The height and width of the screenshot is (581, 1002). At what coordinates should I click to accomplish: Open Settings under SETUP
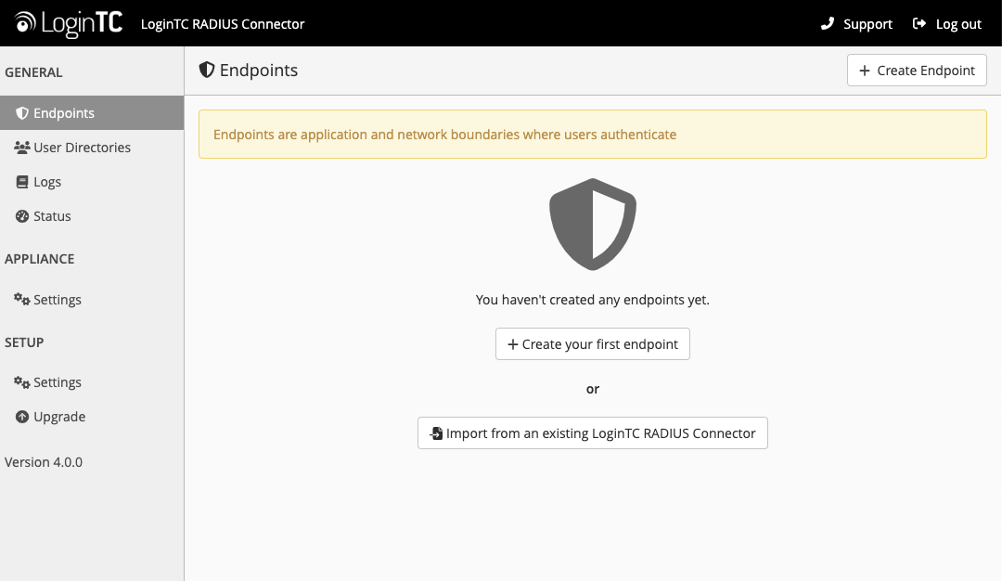pyautogui.click(x=92, y=382)
